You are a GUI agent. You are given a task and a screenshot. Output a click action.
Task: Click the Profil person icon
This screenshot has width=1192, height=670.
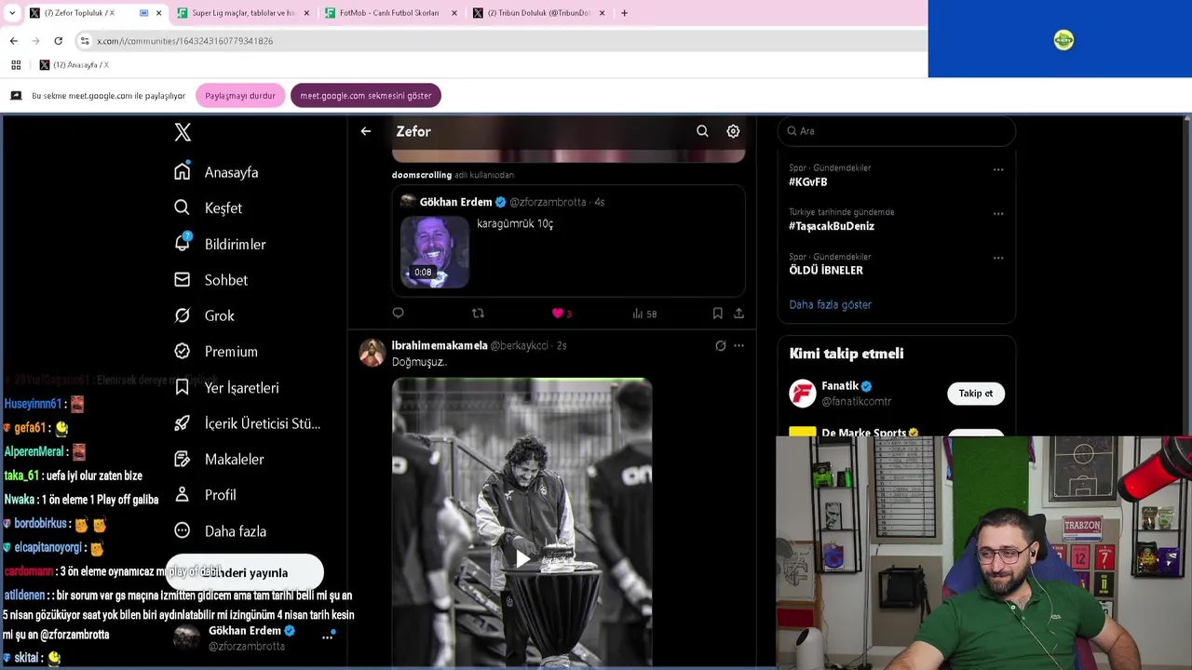point(183,495)
